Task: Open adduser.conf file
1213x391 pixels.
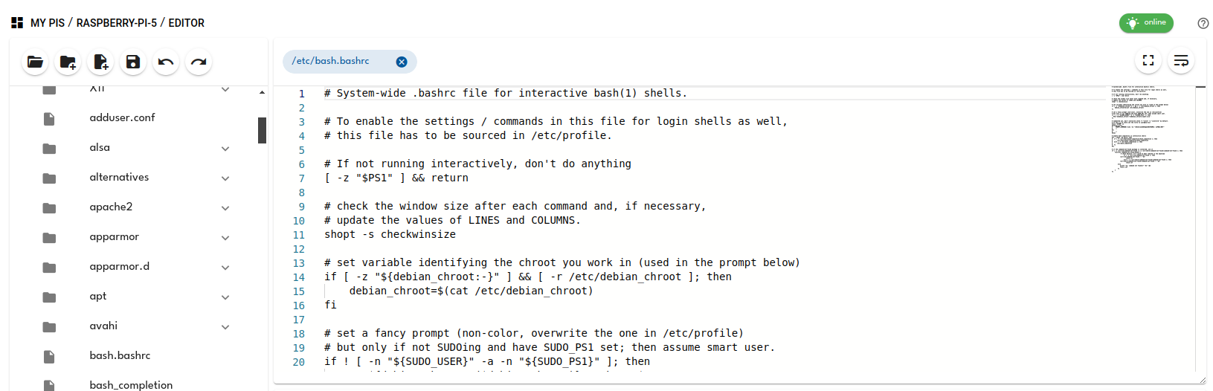Action: click(x=122, y=117)
